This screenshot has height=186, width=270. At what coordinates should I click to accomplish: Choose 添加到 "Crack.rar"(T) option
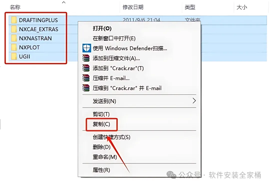[x=118, y=68]
